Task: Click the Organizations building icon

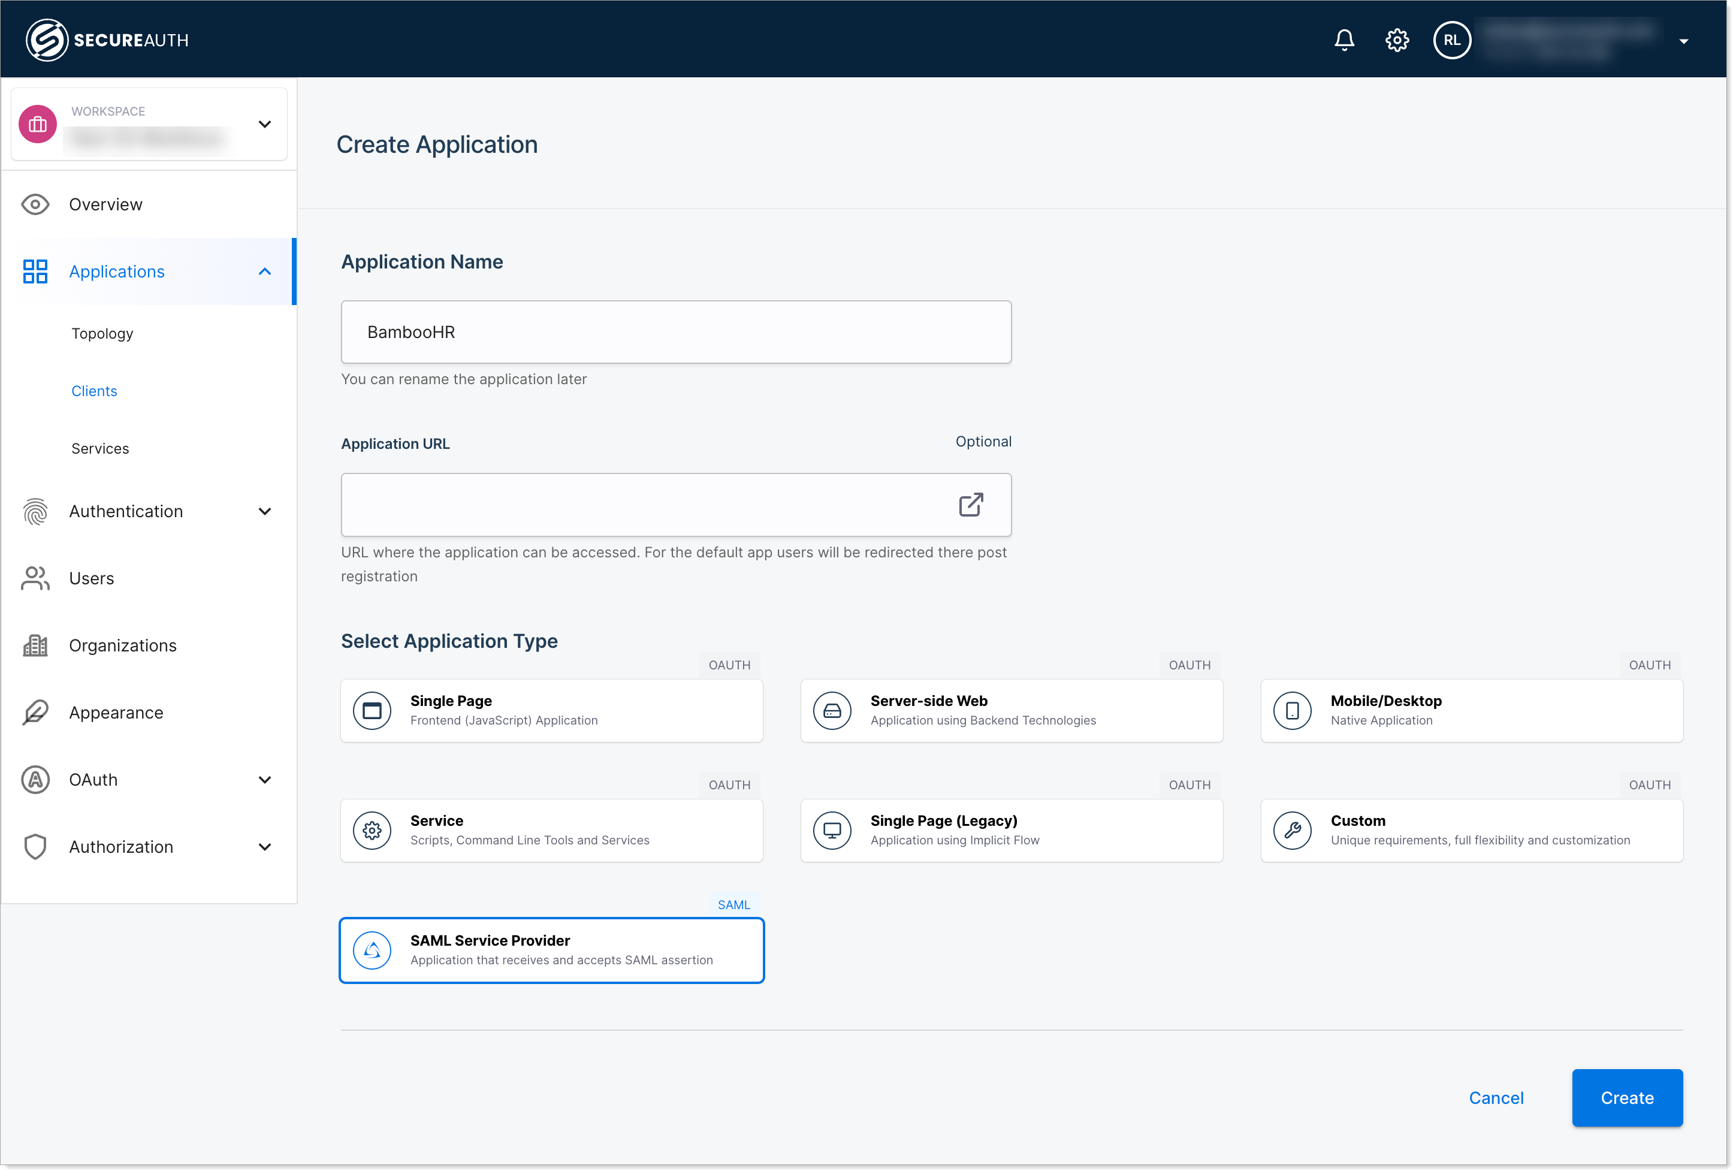Action: pyautogui.click(x=35, y=645)
